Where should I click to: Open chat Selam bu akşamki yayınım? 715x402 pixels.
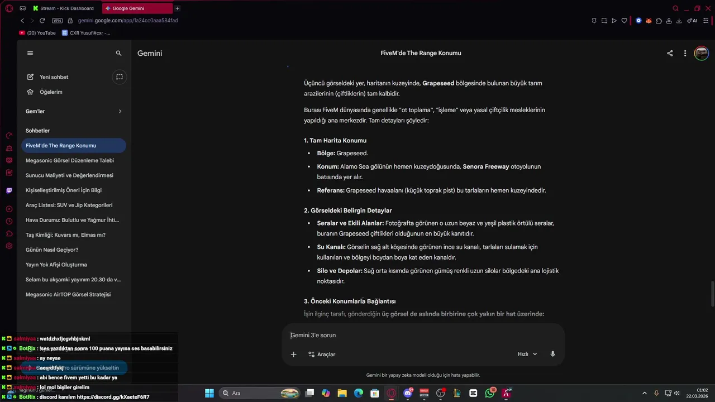point(74,280)
